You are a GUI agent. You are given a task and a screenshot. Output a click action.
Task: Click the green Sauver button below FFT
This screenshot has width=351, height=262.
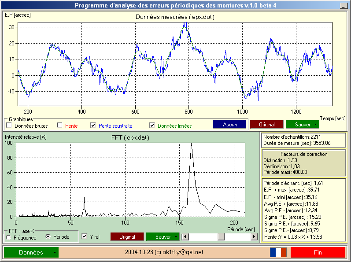click(x=163, y=237)
